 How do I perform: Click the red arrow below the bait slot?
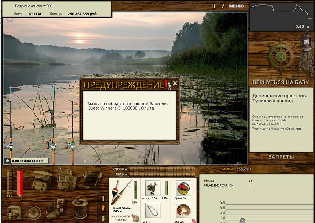click(194, 221)
